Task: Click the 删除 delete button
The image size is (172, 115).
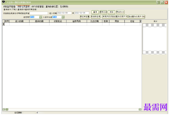Action: click(111, 12)
